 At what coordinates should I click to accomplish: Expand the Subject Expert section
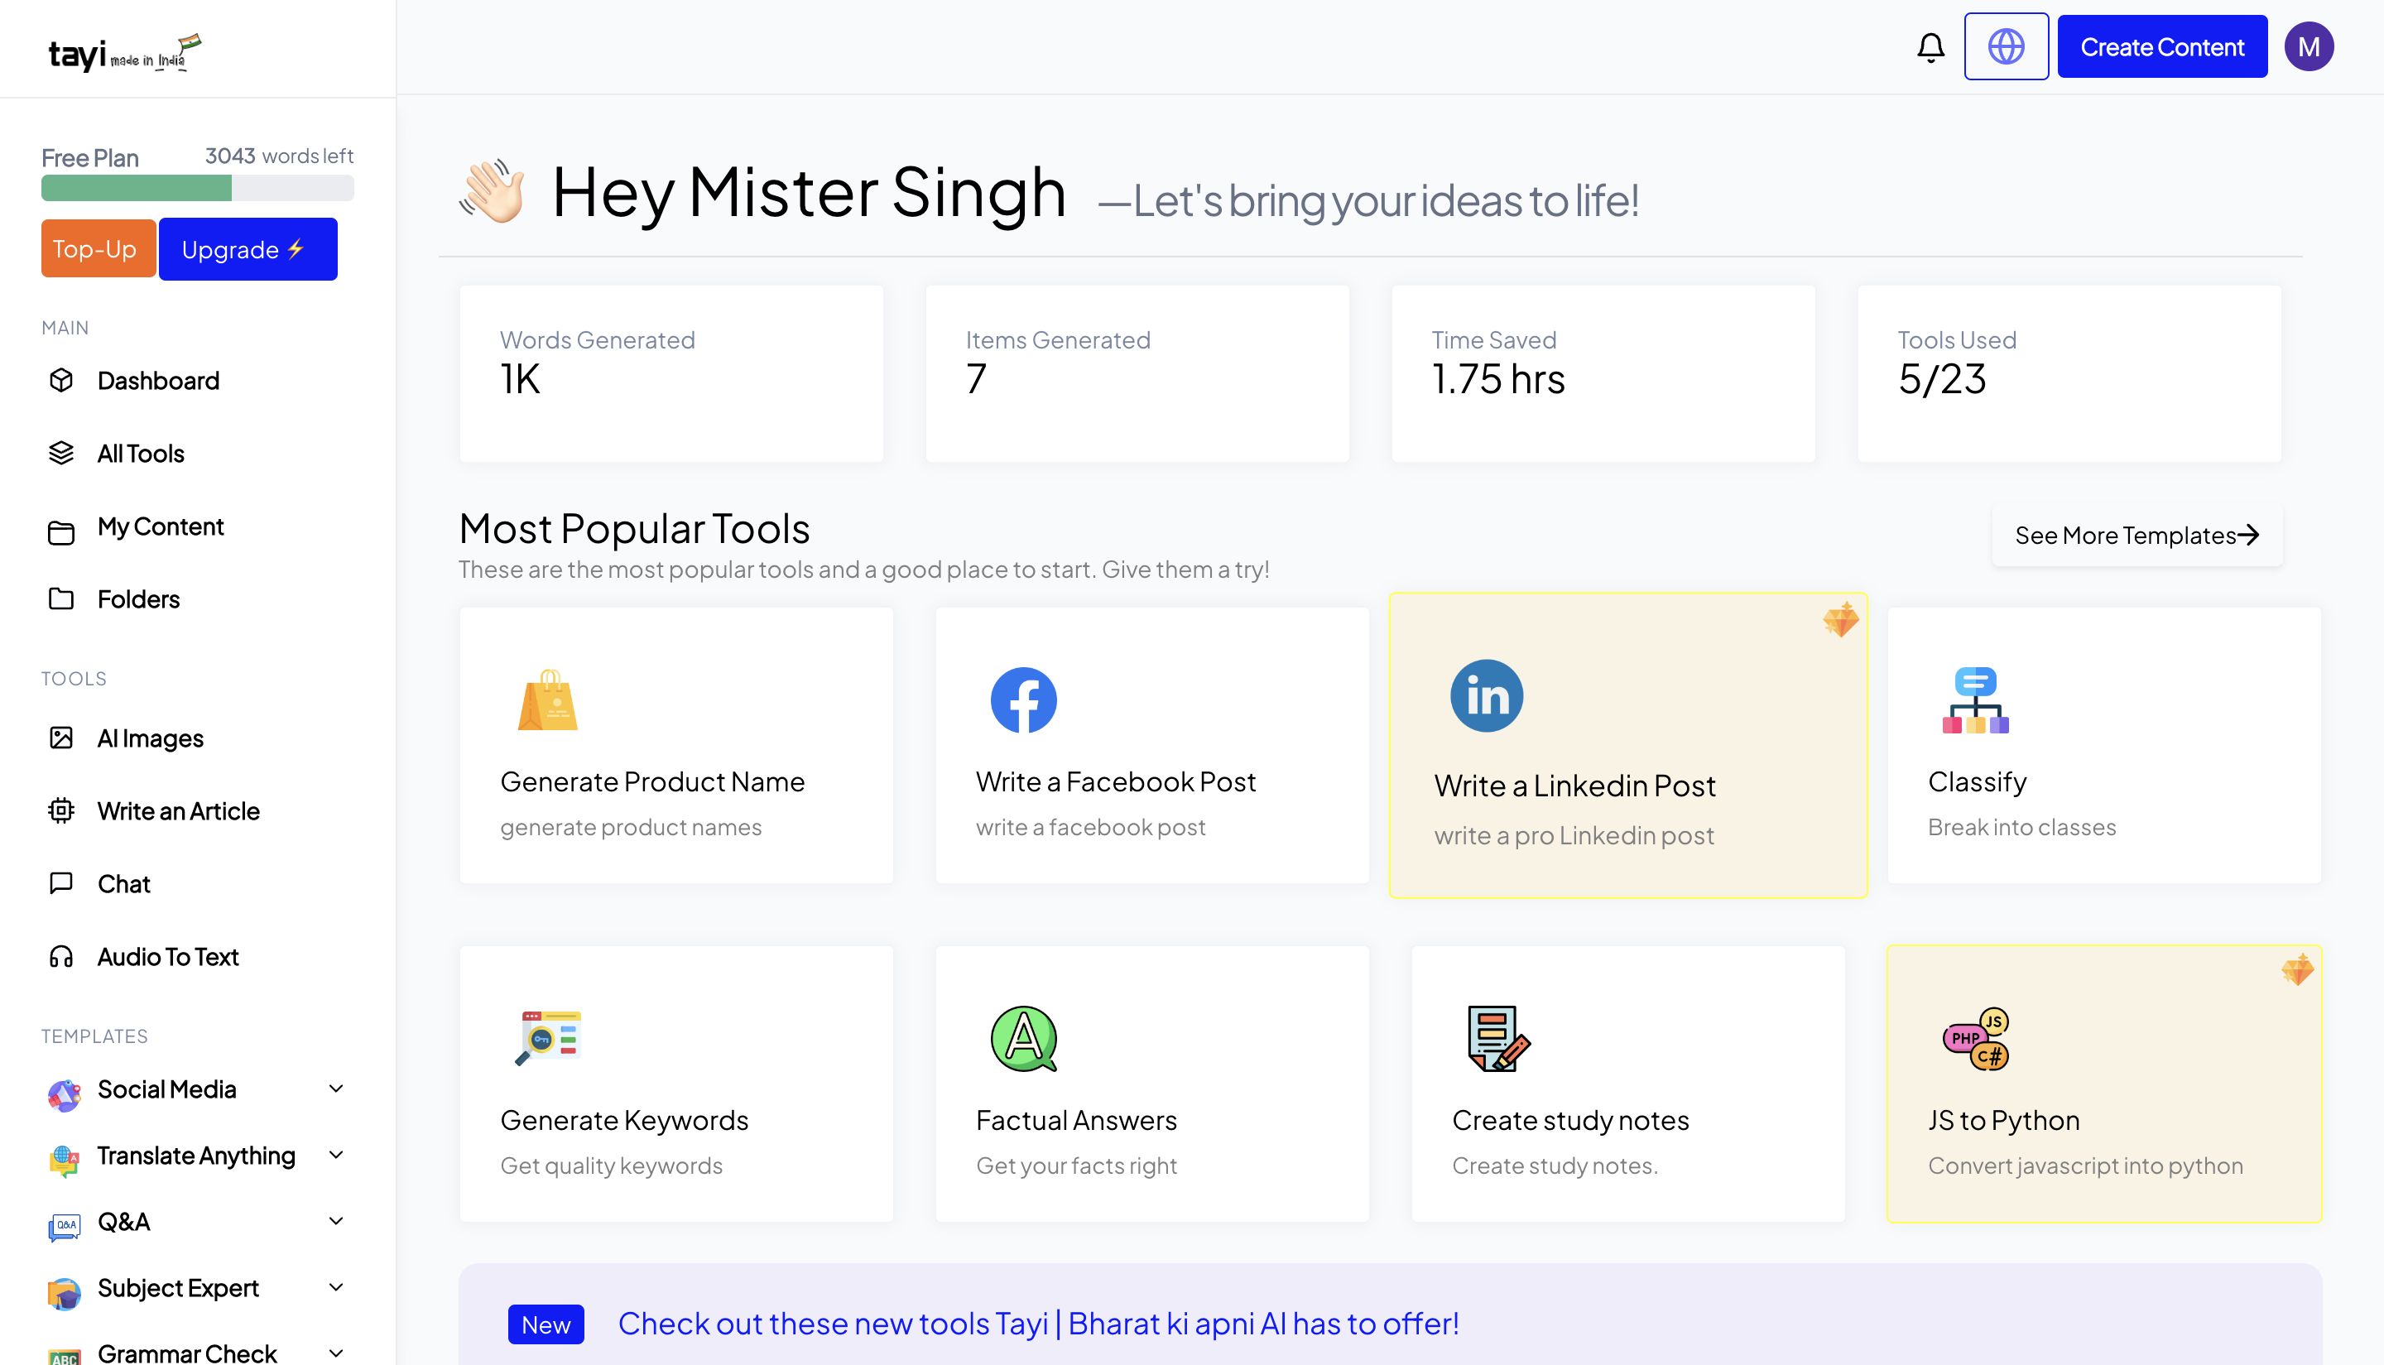click(335, 1287)
